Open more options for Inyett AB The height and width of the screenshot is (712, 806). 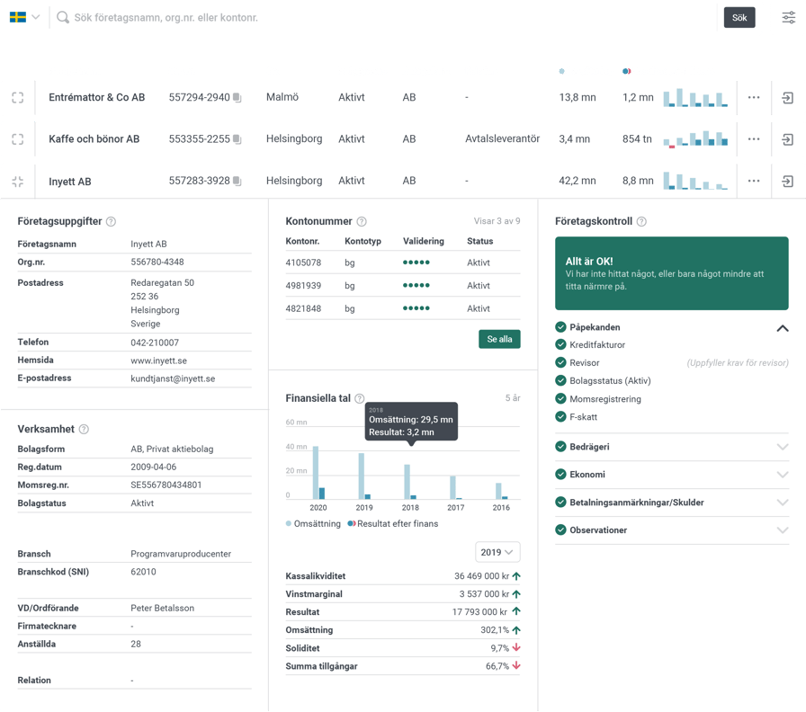pos(754,181)
